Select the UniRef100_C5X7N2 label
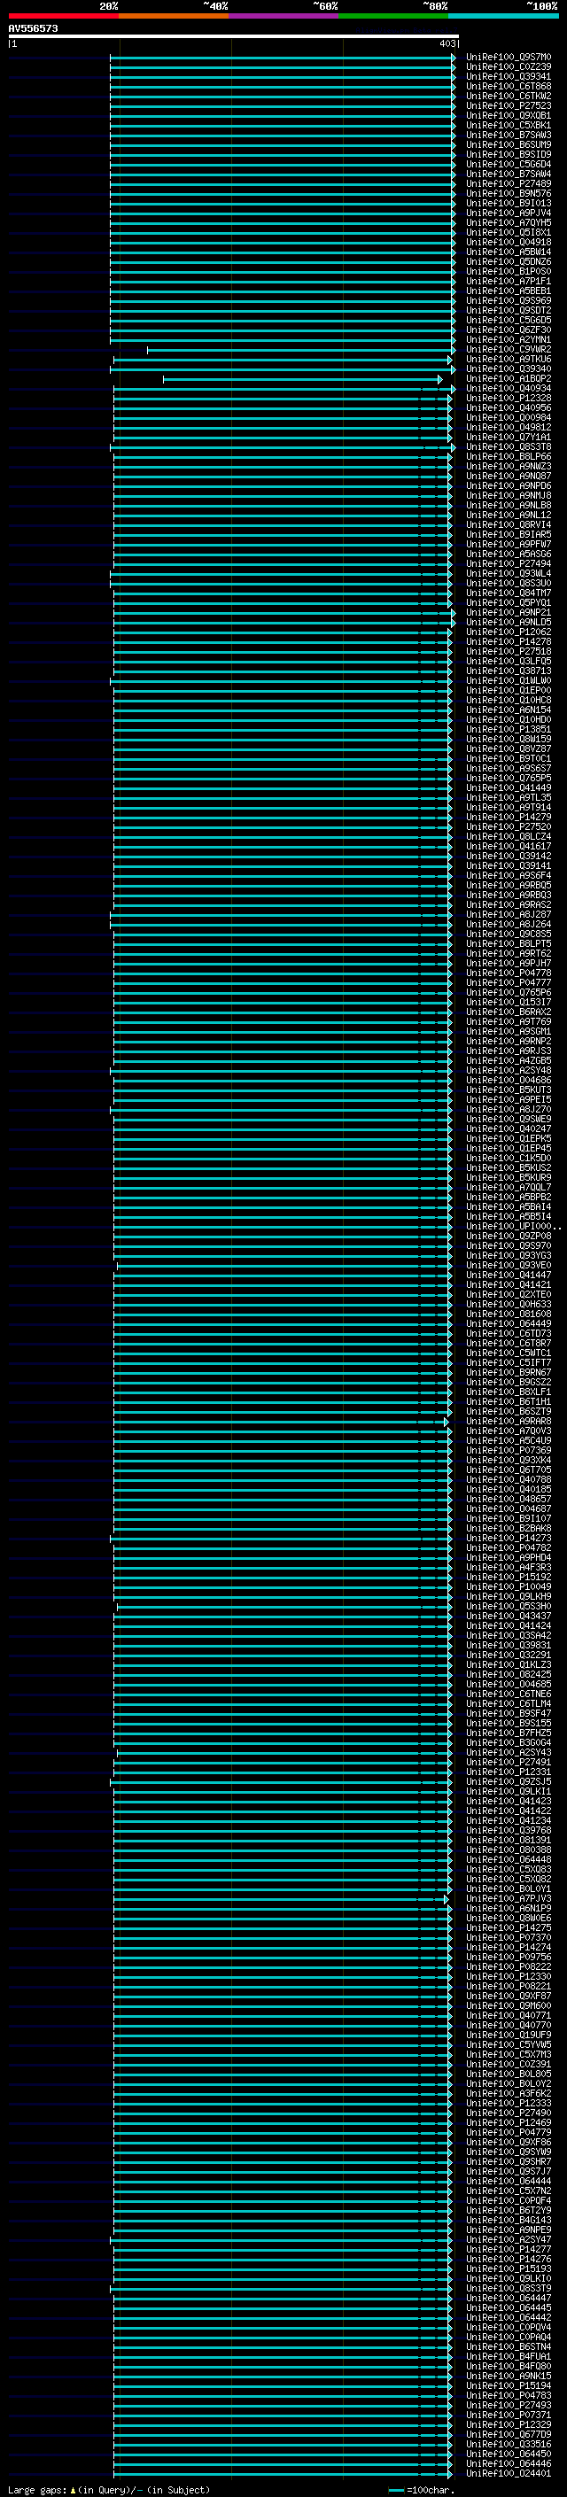Viewport: 567px width, 2497px height. [x=509, y=2191]
